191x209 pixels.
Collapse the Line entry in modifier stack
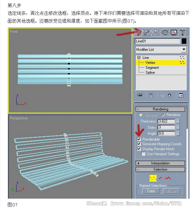pyautogui.click(x=139, y=58)
